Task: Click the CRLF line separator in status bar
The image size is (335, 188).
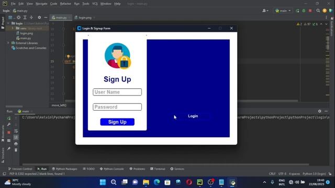Action: pyautogui.click(x=272, y=174)
